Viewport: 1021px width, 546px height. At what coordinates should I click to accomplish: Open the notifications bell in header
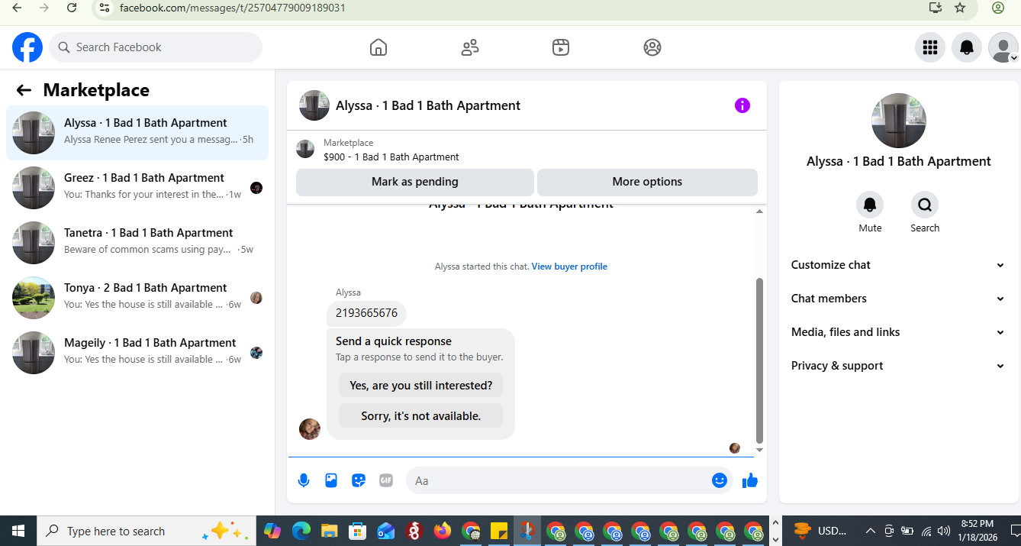[967, 47]
